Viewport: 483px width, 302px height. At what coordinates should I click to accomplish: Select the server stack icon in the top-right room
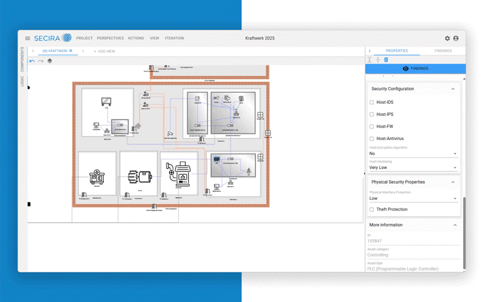click(241, 98)
